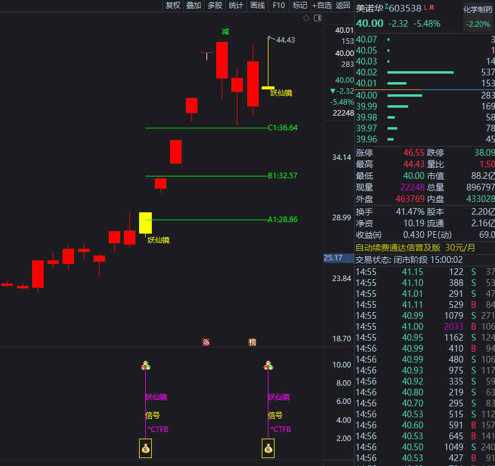Click the brown 榜 marker icon
Viewport: 495px width, 466px height.
pyautogui.click(x=252, y=343)
